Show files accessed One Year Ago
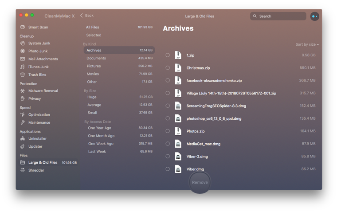The height and width of the screenshot is (212, 337). coord(119,128)
